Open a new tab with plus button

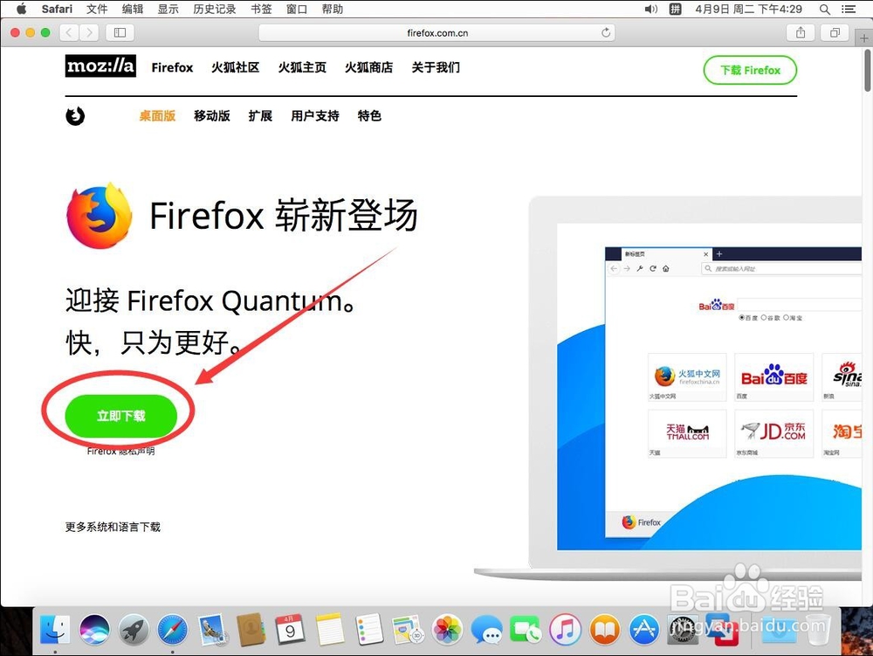pos(863,38)
